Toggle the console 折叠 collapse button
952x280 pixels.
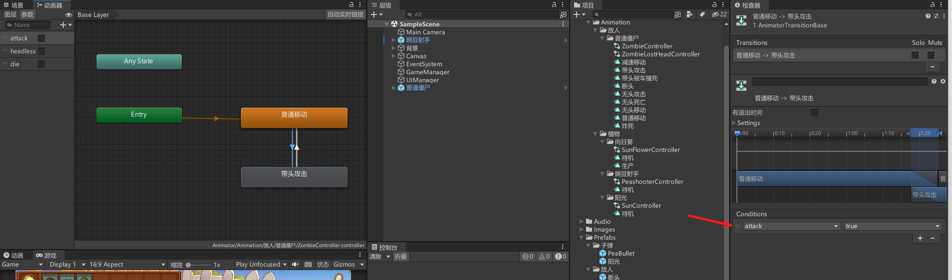(401, 257)
